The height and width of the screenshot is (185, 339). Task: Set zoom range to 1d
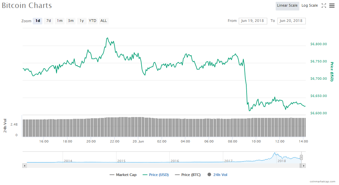(x=38, y=21)
